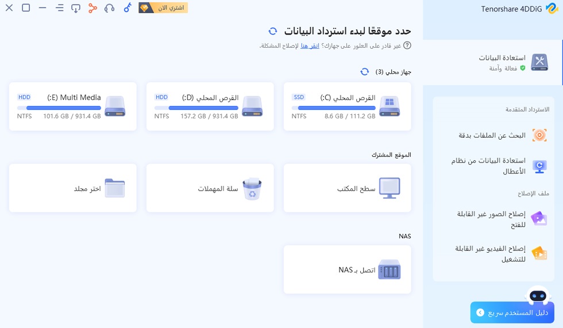563x328 pixels.
Task: Click the اشتري الآن buy now button
Action: pyautogui.click(x=163, y=7)
